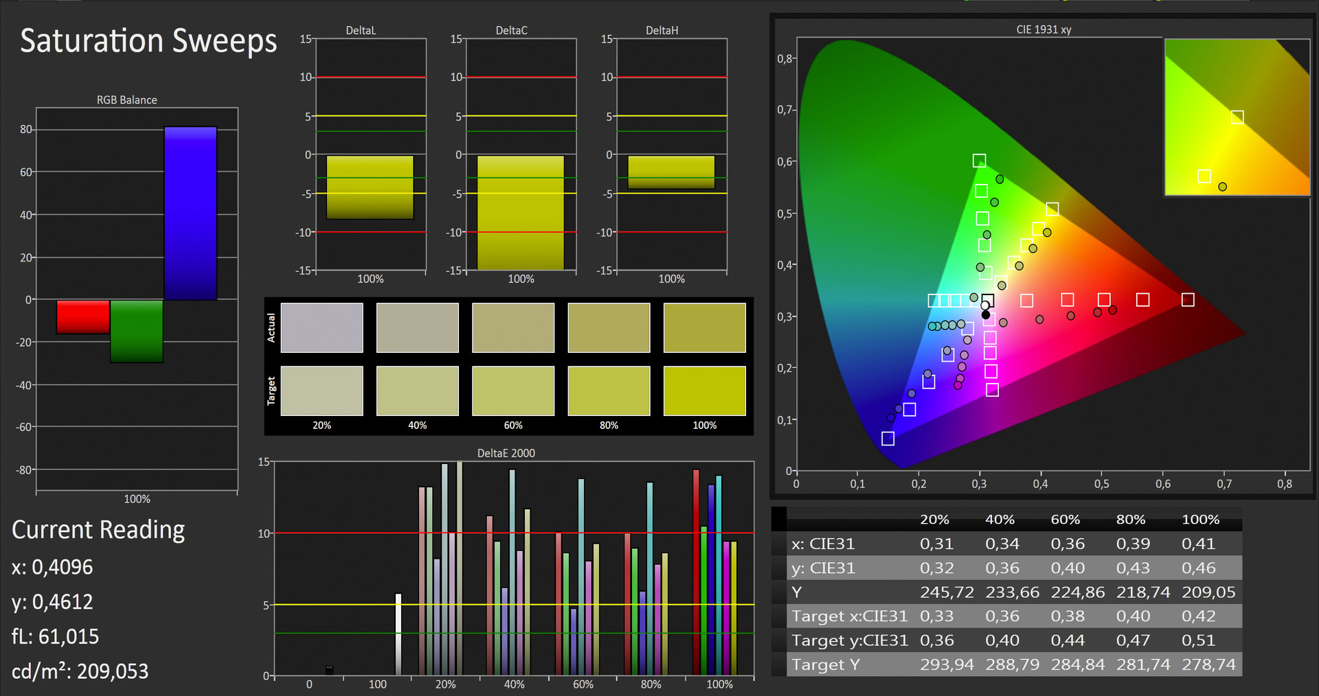Click the CIE 1931 xy chart title
The image size is (1319, 696).
click(x=1044, y=30)
